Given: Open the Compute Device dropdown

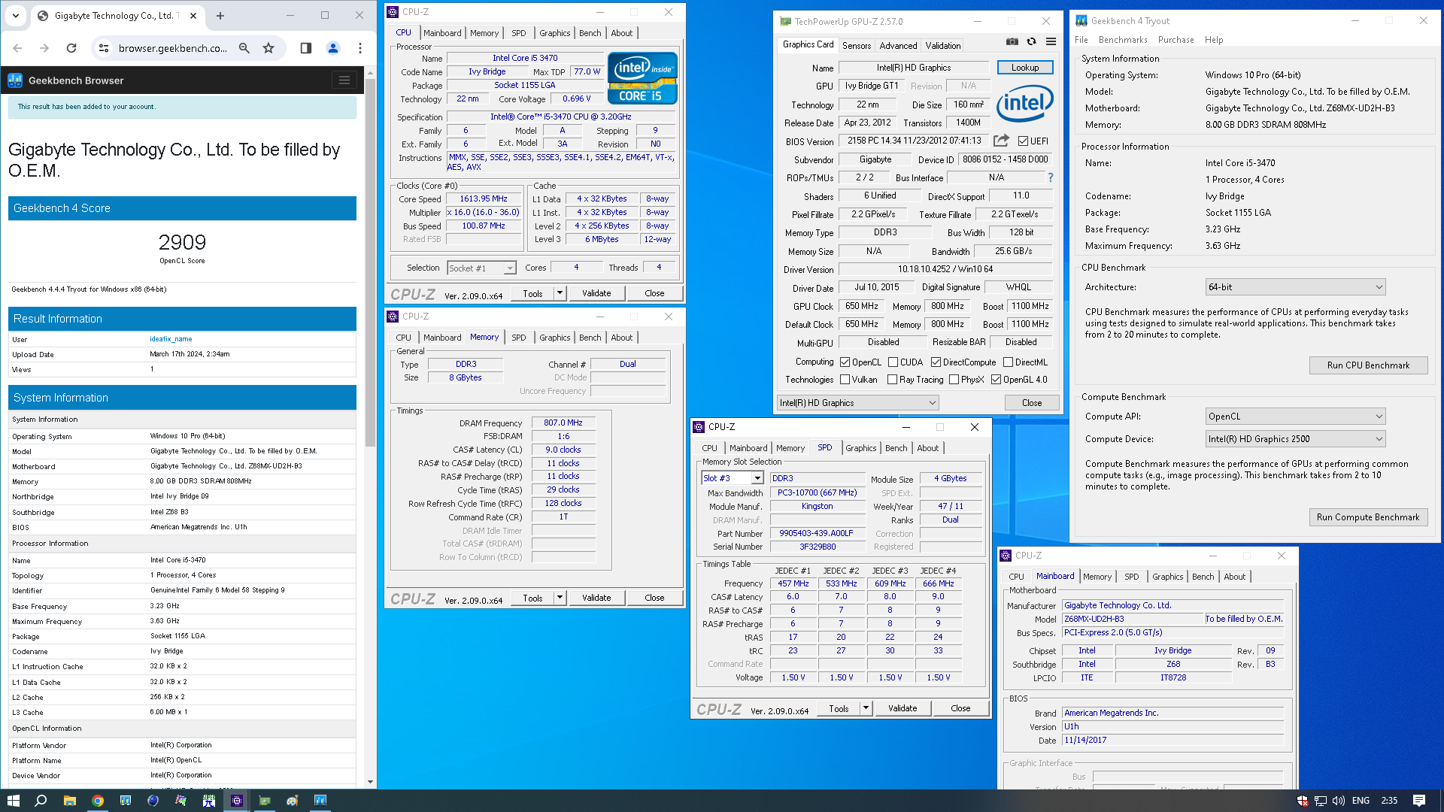Looking at the screenshot, I should 1295,439.
